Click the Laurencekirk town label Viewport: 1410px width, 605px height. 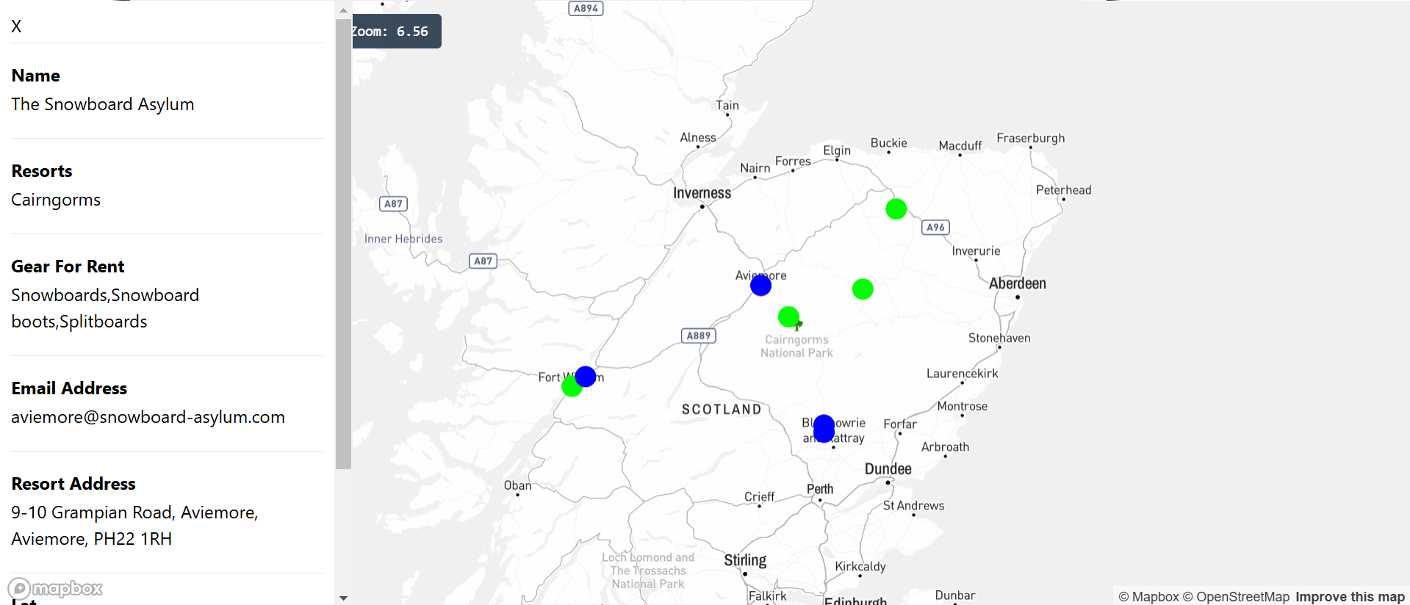962,374
